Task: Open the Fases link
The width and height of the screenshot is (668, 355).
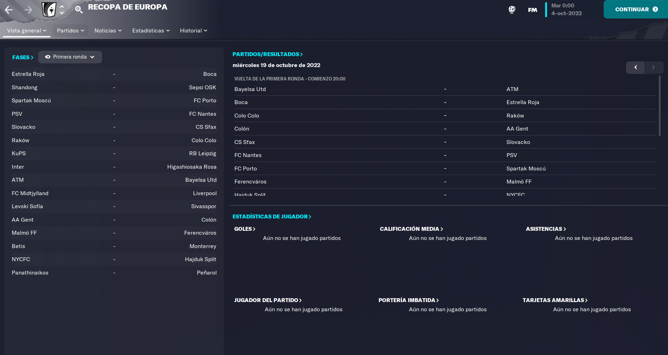Action: [x=23, y=57]
